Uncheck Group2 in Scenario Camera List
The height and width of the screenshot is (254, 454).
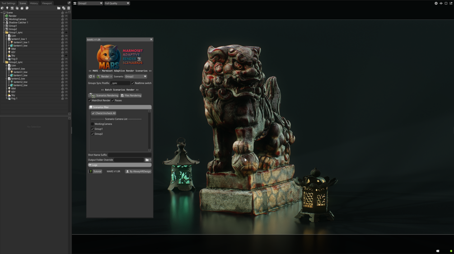(92, 134)
